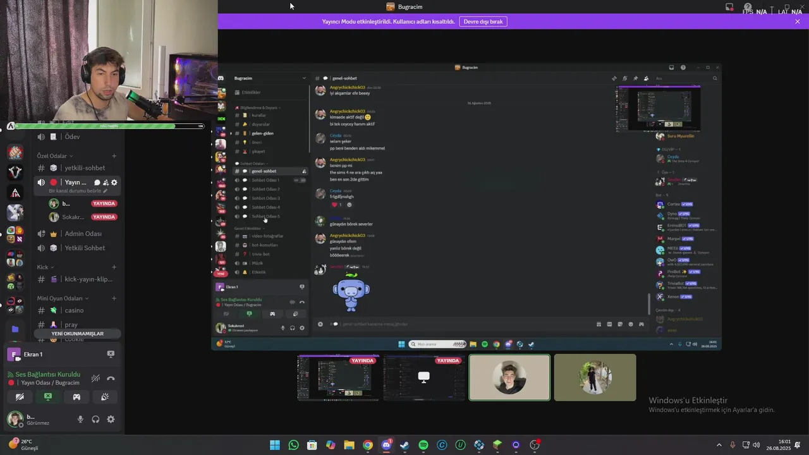Select the participant tile with olive background
The height and width of the screenshot is (455, 809).
pyautogui.click(x=595, y=377)
